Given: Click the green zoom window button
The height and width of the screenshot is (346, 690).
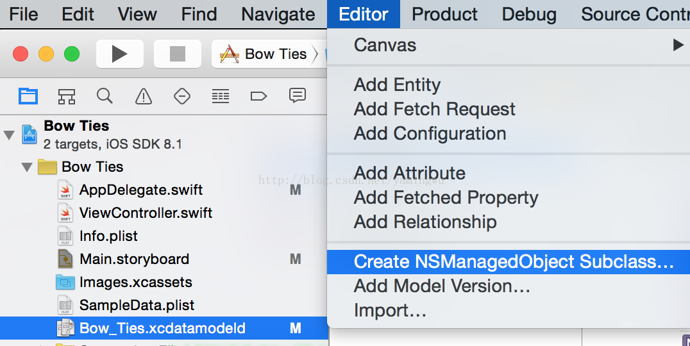Looking at the screenshot, I should click(72, 54).
